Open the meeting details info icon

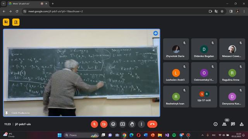(x=215, y=124)
